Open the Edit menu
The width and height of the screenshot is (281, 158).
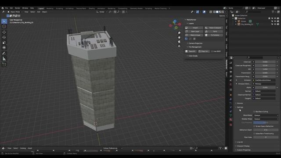pyautogui.click(x=11, y=8)
